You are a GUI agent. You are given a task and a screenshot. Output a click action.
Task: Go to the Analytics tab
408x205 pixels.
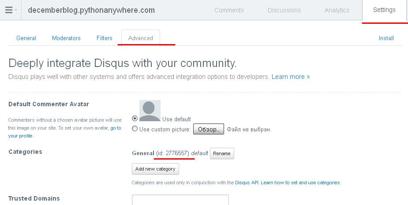[x=337, y=10]
